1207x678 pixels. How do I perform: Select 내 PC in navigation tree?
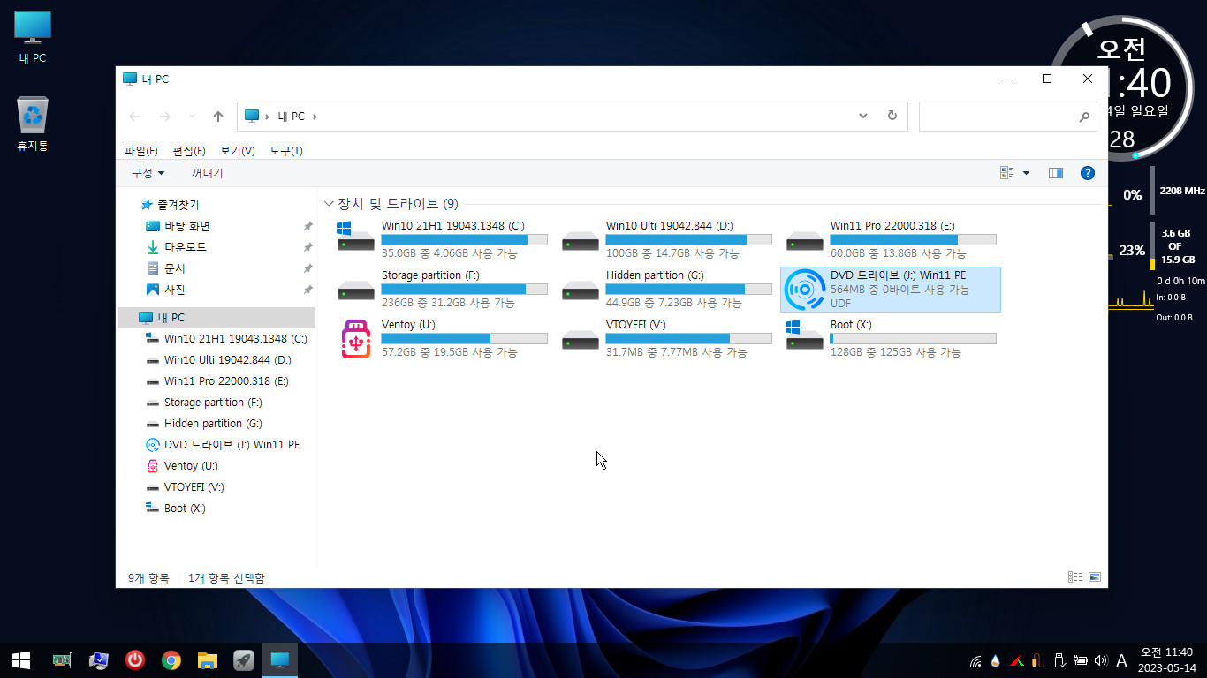pyautogui.click(x=216, y=318)
